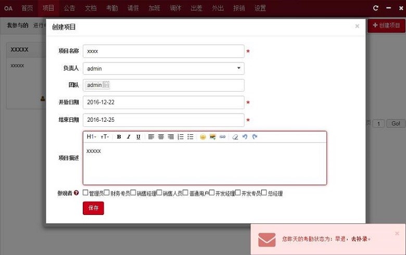Apply italic formatting in editor toolbar
This screenshot has width=406, height=255.
129,137
